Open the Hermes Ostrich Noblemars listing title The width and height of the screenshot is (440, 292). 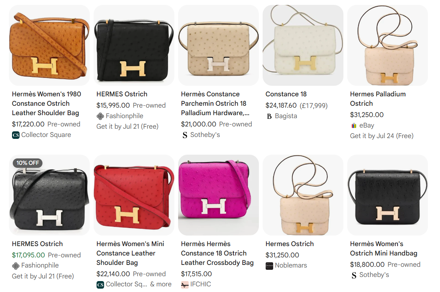pyautogui.click(x=290, y=244)
